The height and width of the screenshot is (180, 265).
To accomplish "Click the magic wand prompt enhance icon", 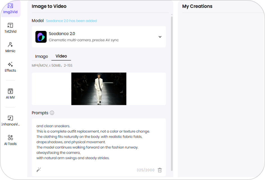I will [x=39, y=170].
